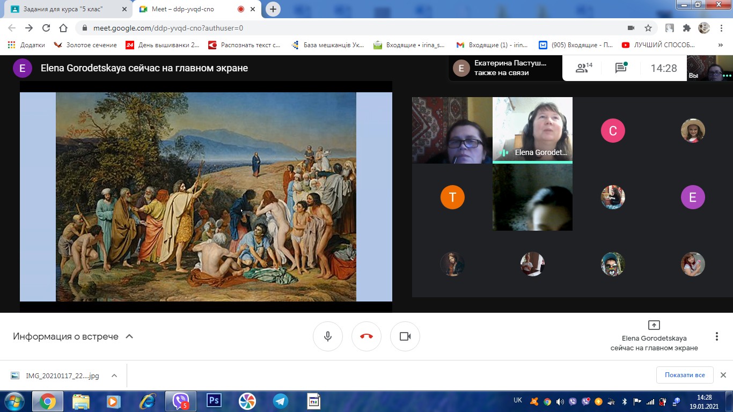733x412 pixels.
Task: Click the meet.google.com address bar
Action: (x=322, y=28)
